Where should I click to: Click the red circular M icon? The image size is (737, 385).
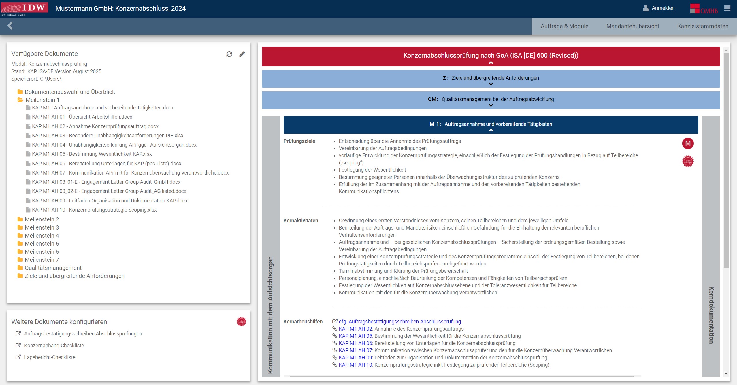pos(688,143)
